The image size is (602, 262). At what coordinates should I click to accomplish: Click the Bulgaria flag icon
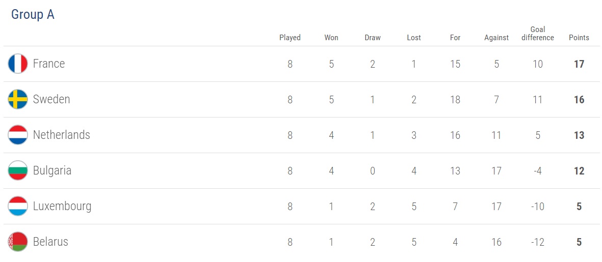click(x=18, y=171)
